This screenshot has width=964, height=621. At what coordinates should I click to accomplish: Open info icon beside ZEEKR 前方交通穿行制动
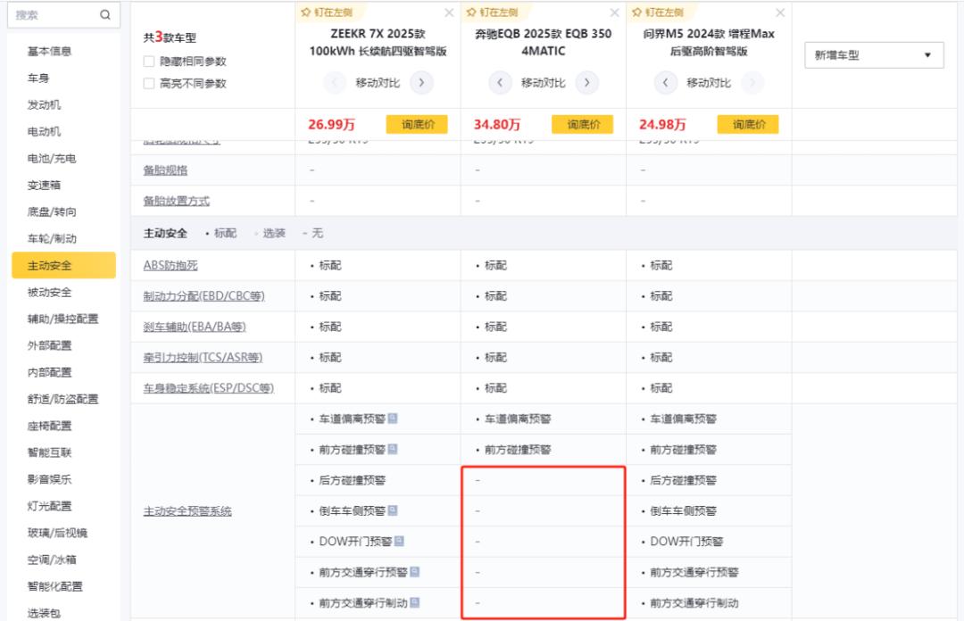pyautogui.click(x=415, y=602)
